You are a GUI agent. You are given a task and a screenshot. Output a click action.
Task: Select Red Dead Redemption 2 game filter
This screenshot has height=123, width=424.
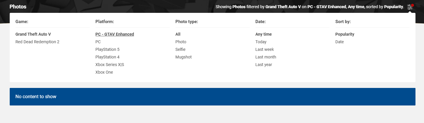37,42
